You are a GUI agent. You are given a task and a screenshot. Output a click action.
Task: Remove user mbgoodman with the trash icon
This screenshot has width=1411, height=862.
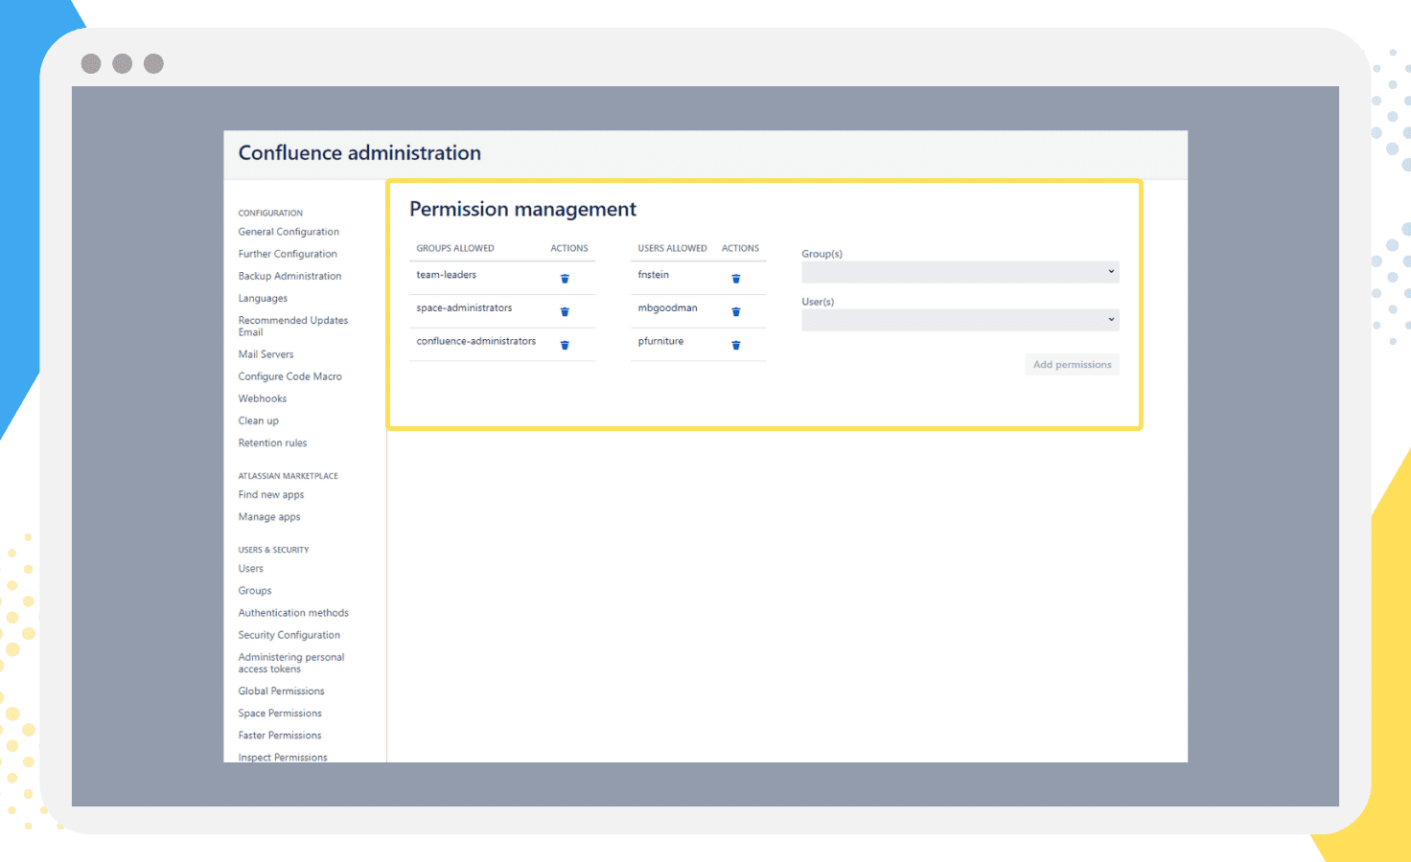[x=736, y=311]
